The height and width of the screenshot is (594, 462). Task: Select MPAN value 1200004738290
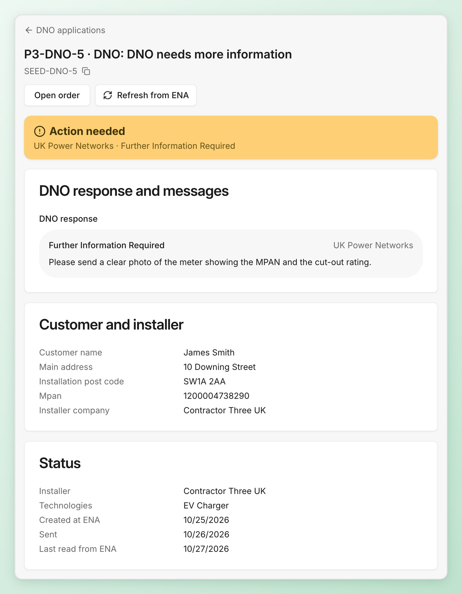click(216, 396)
